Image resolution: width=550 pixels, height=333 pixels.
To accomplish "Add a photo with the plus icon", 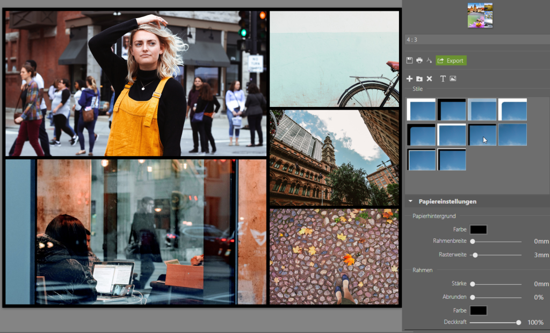I will (409, 78).
